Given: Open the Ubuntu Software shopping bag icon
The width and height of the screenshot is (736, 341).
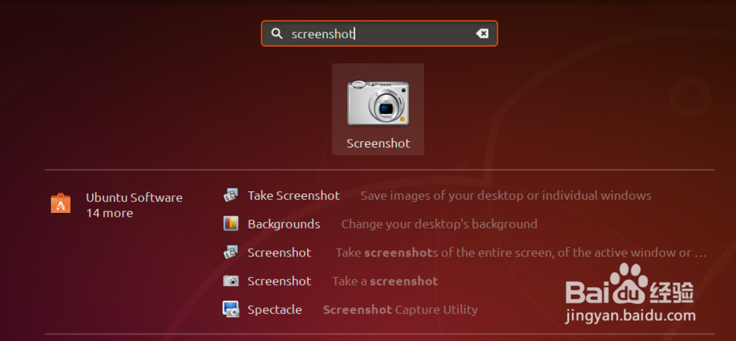Looking at the screenshot, I should click(x=60, y=204).
